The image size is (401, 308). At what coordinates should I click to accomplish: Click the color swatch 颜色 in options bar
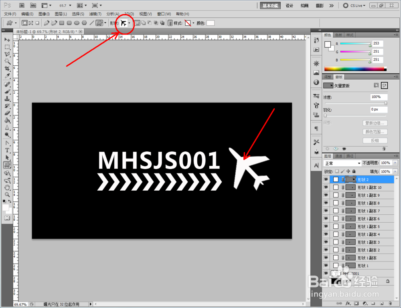pyautogui.click(x=210, y=23)
